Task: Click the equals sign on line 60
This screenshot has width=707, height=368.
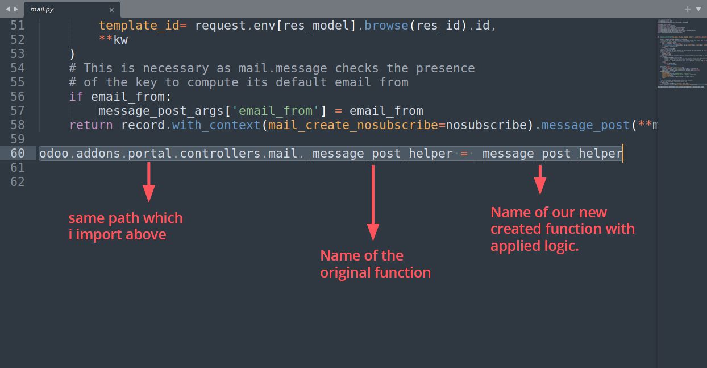Action: click(464, 154)
